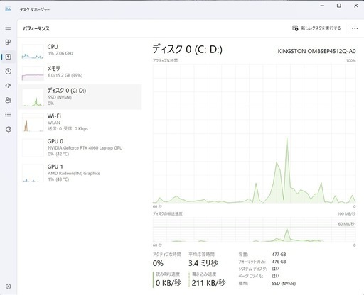The height and width of the screenshot is (295, 364).
Task: Minimize the Task Manager window
Action: click(322, 6)
